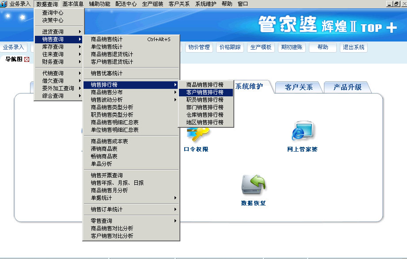Screen dimensions: 407x259
Task: Click the 退出系统 toolbar button
Action: coord(354,47)
